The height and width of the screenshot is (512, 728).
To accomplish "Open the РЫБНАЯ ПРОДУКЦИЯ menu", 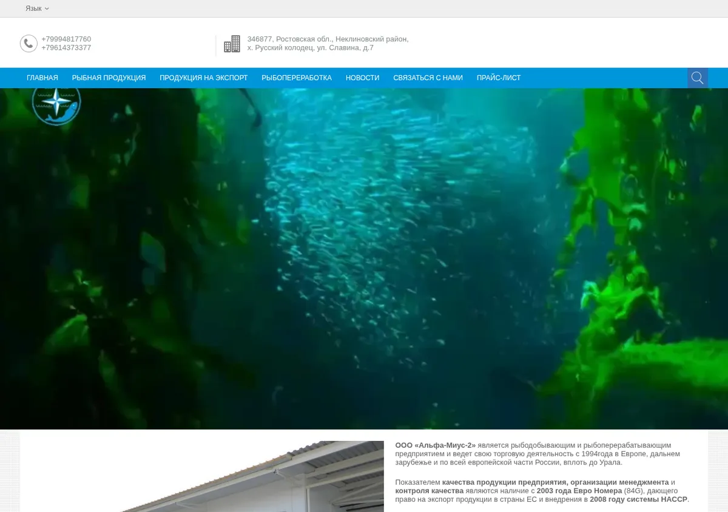I will (109, 78).
